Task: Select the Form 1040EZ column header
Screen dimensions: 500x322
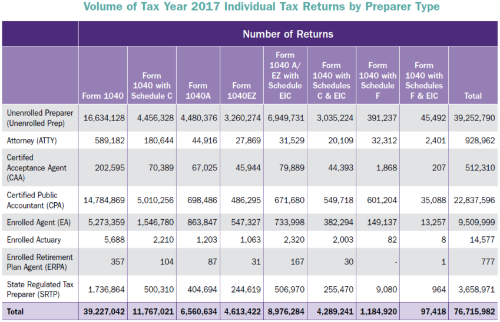Action: tap(241, 90)
